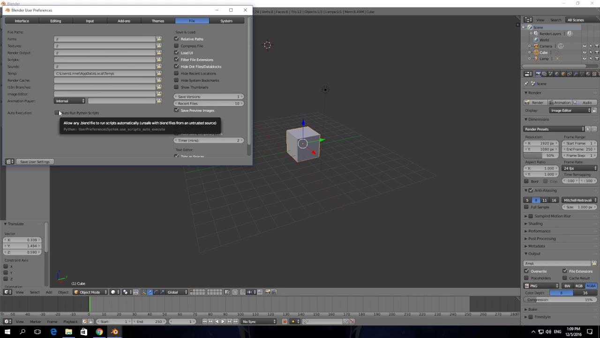
Task: Expand the Camera entry in the outliner
Action: coord(530,46)
